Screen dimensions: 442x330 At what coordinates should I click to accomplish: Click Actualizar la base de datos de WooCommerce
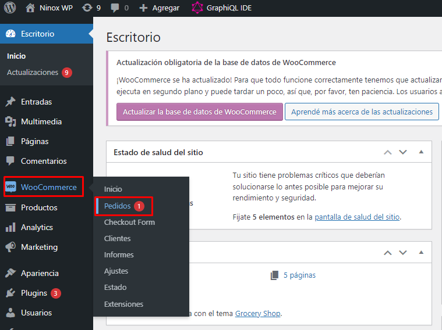coord(200,112)
